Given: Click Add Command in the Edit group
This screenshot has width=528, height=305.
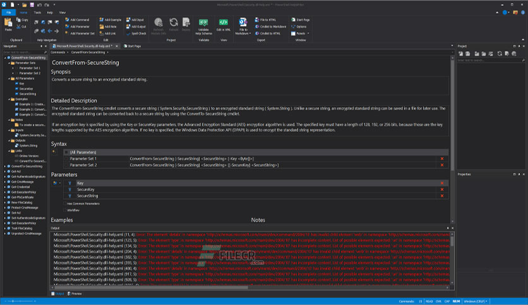Looking at the screenshot, I should 77,20.
